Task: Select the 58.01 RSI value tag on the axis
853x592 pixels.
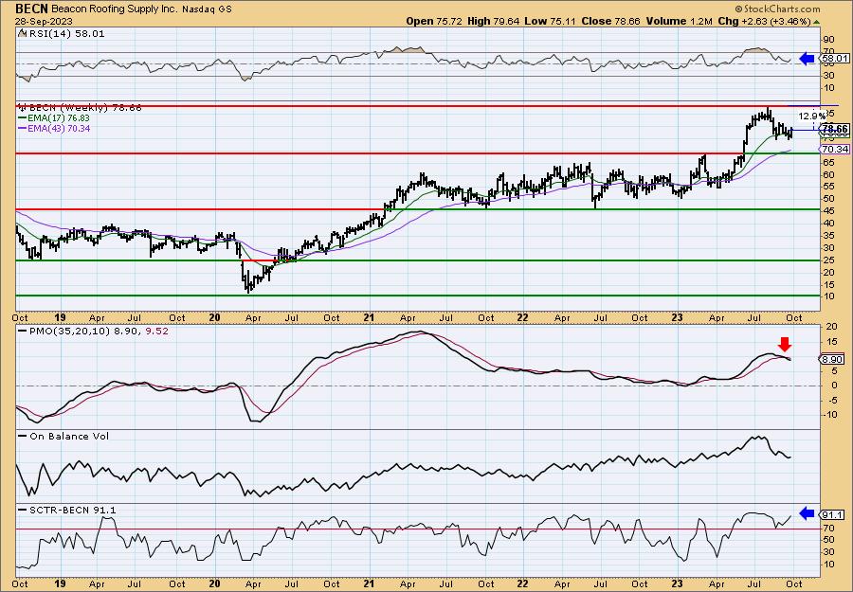Action: (835, 58)
